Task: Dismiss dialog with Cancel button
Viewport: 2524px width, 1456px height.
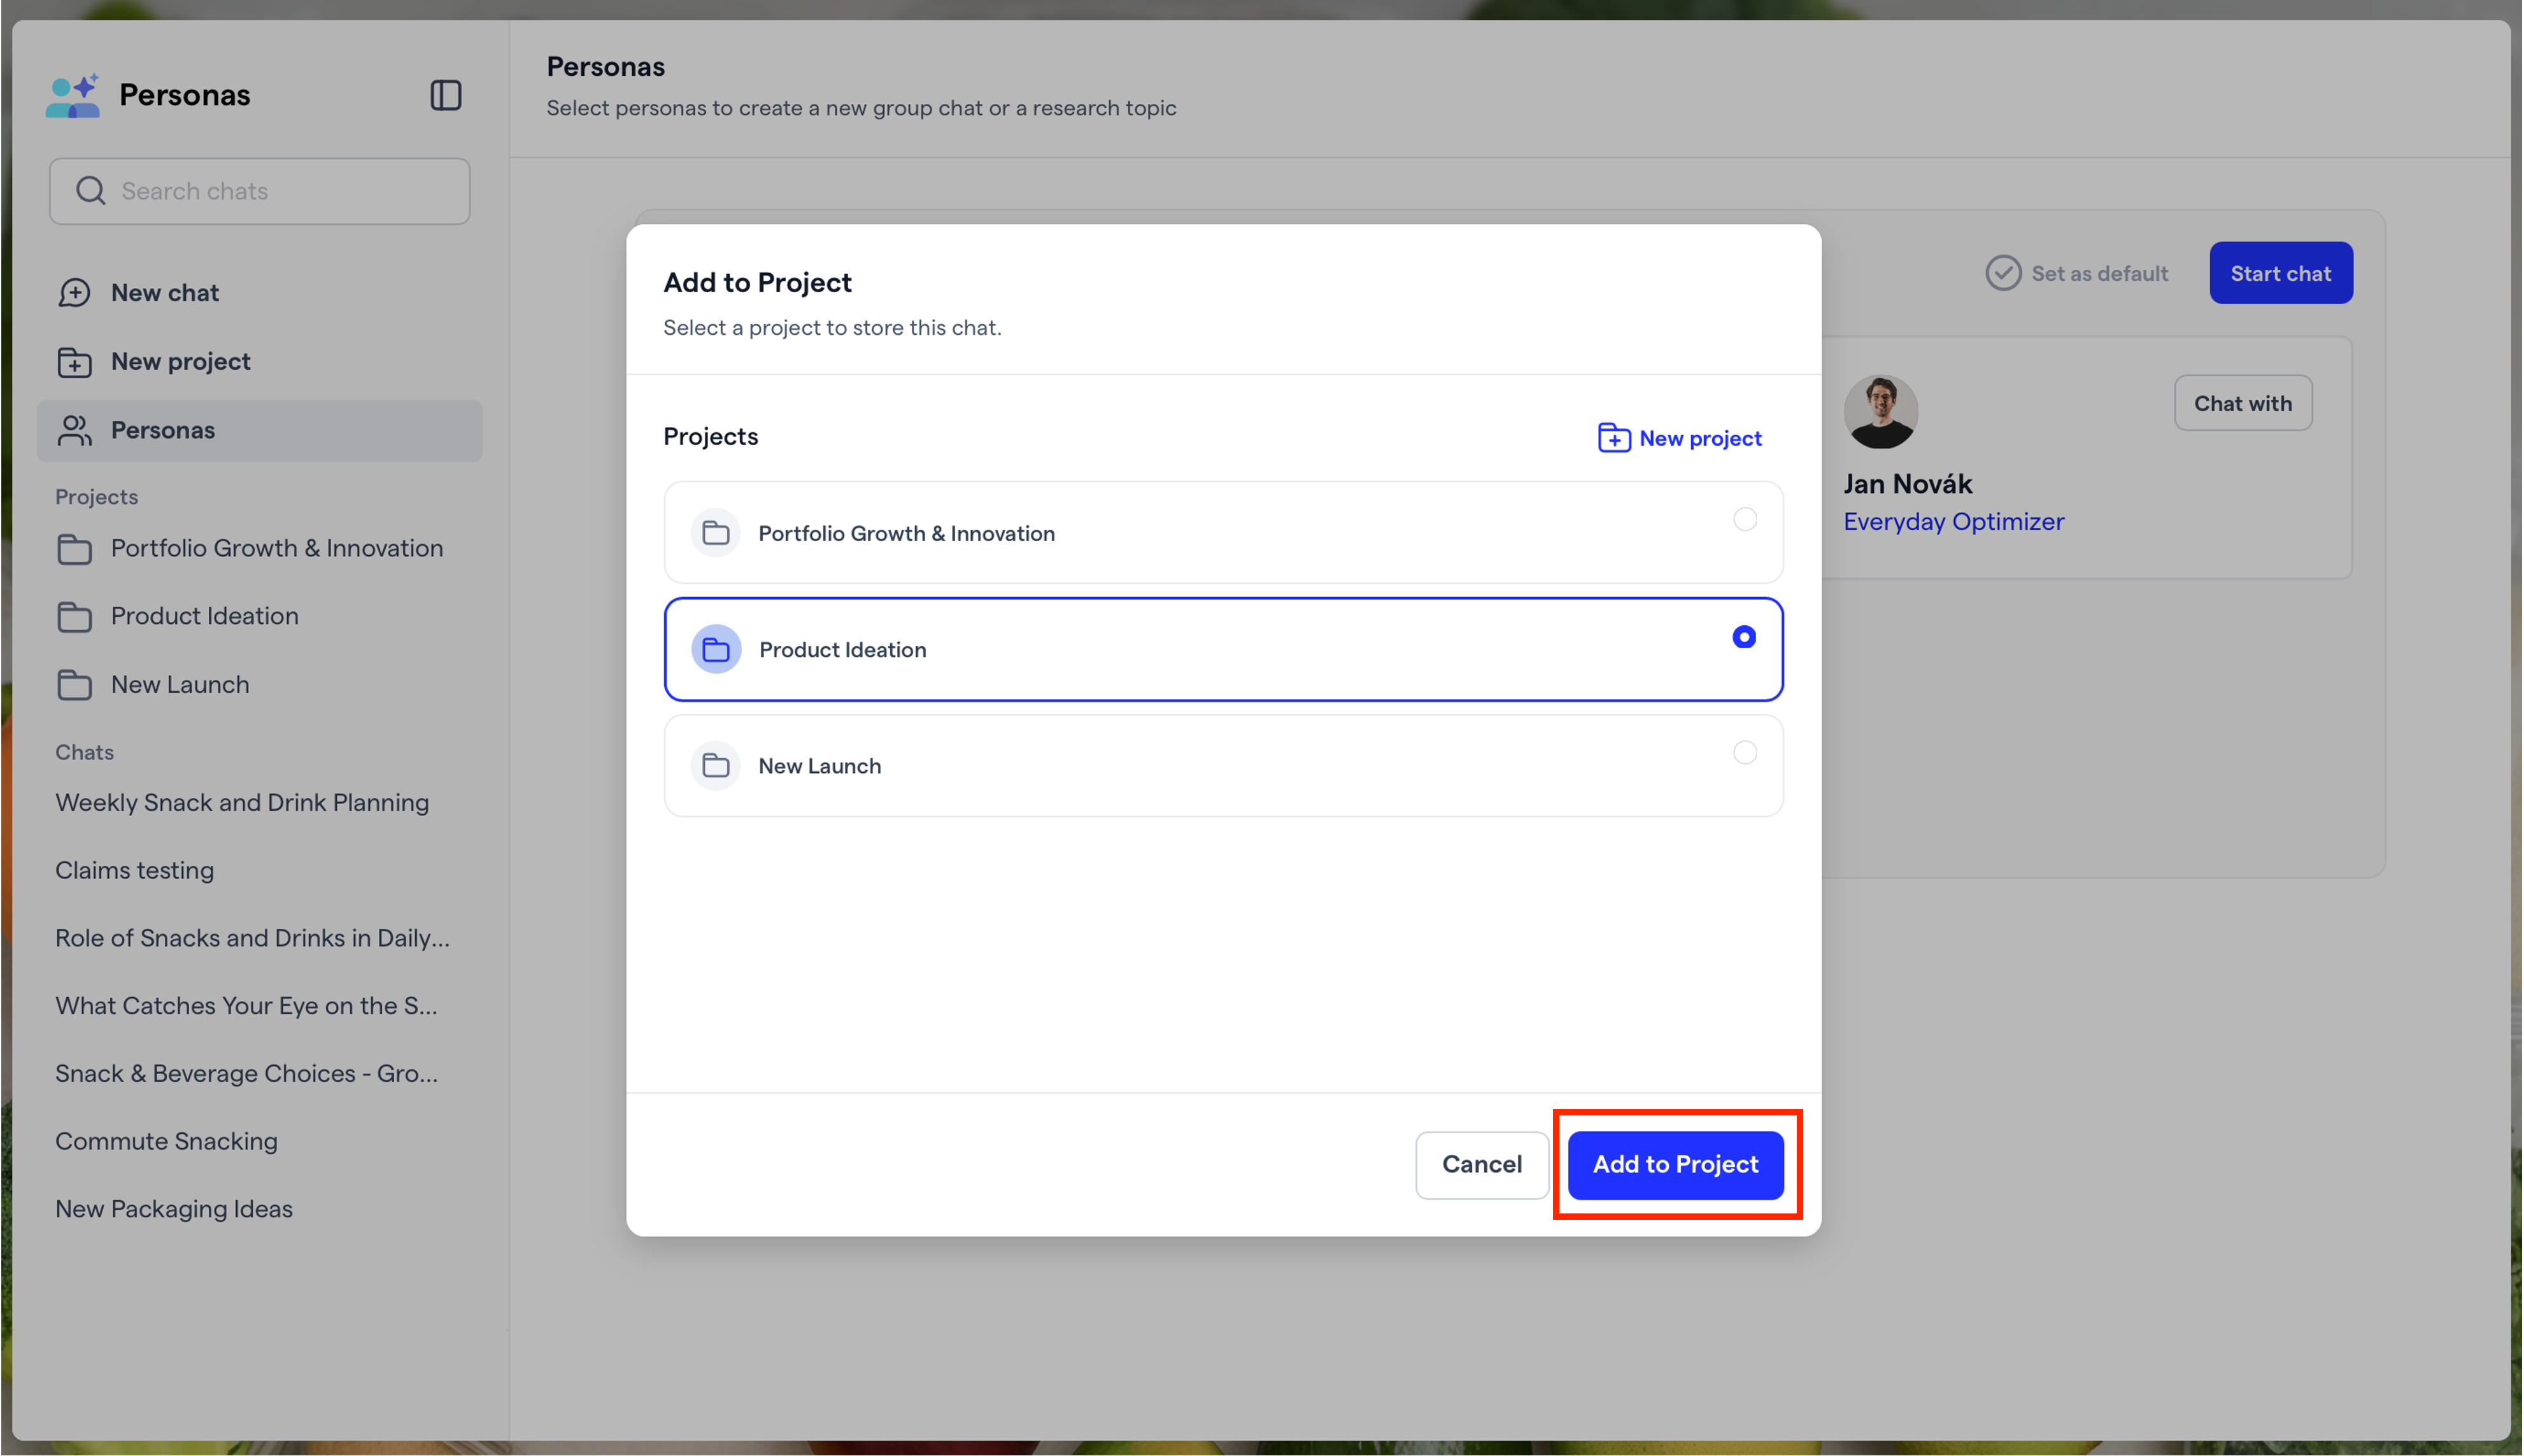Action: [x=1482, y=1165]
